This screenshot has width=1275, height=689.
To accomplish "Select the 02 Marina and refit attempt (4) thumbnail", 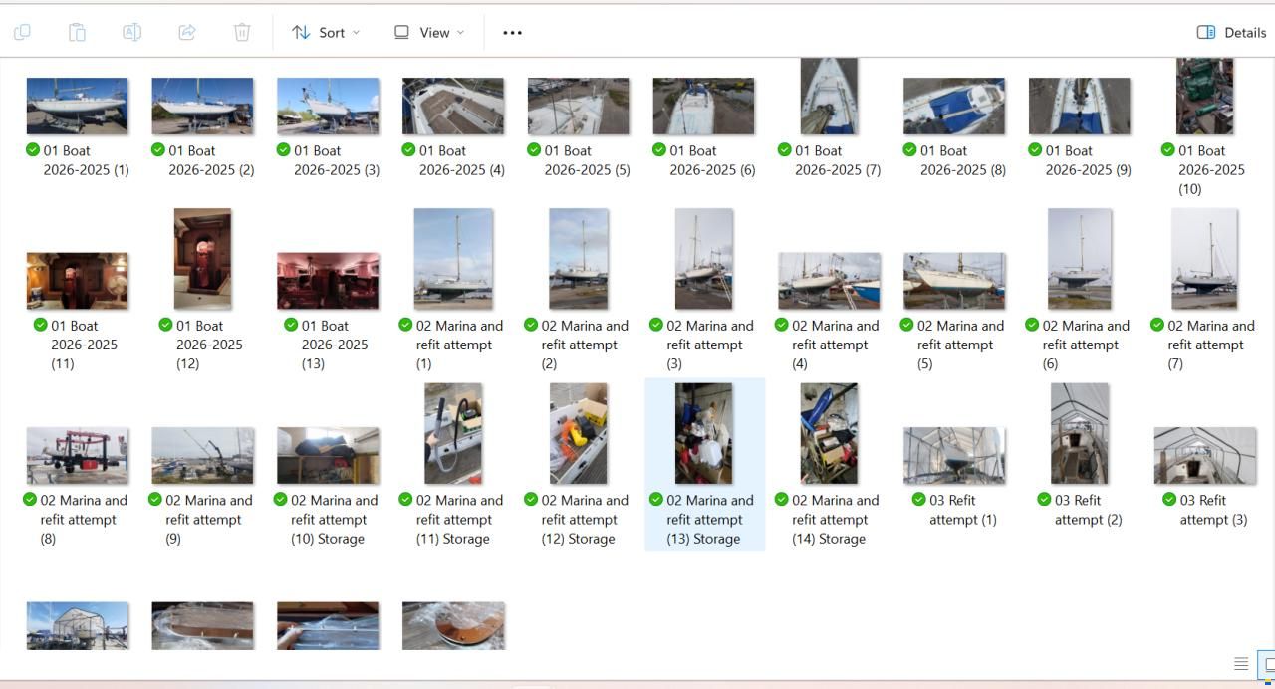I will [x=829, y=281].
